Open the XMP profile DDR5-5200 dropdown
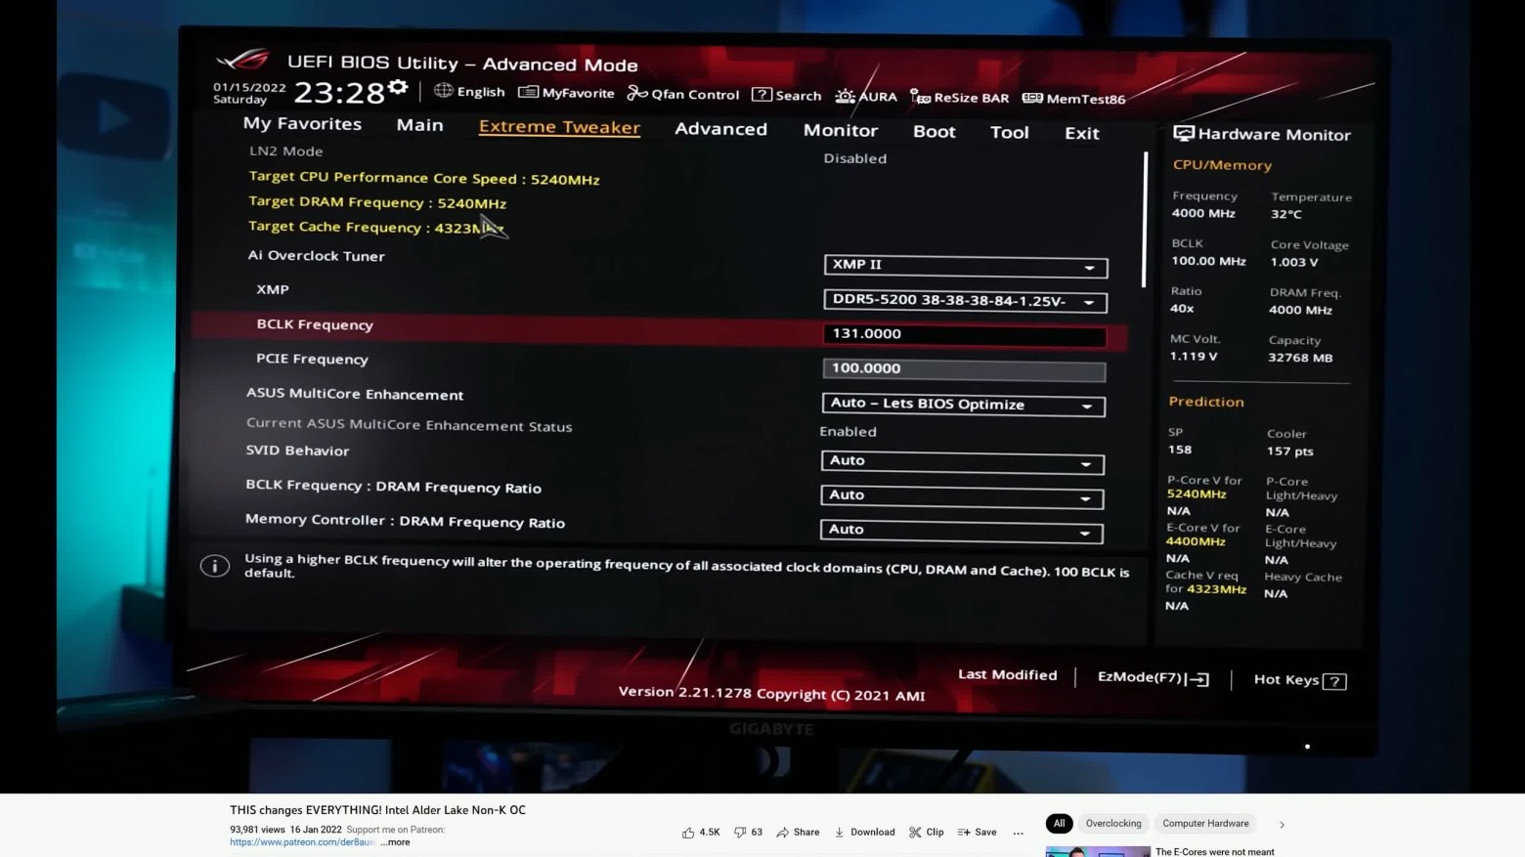The height and width of the screenshot is (857, 1525). point(965,301)
